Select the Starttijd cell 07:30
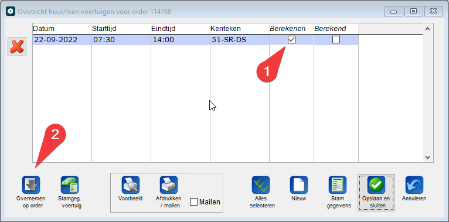 tap(121, 40)
